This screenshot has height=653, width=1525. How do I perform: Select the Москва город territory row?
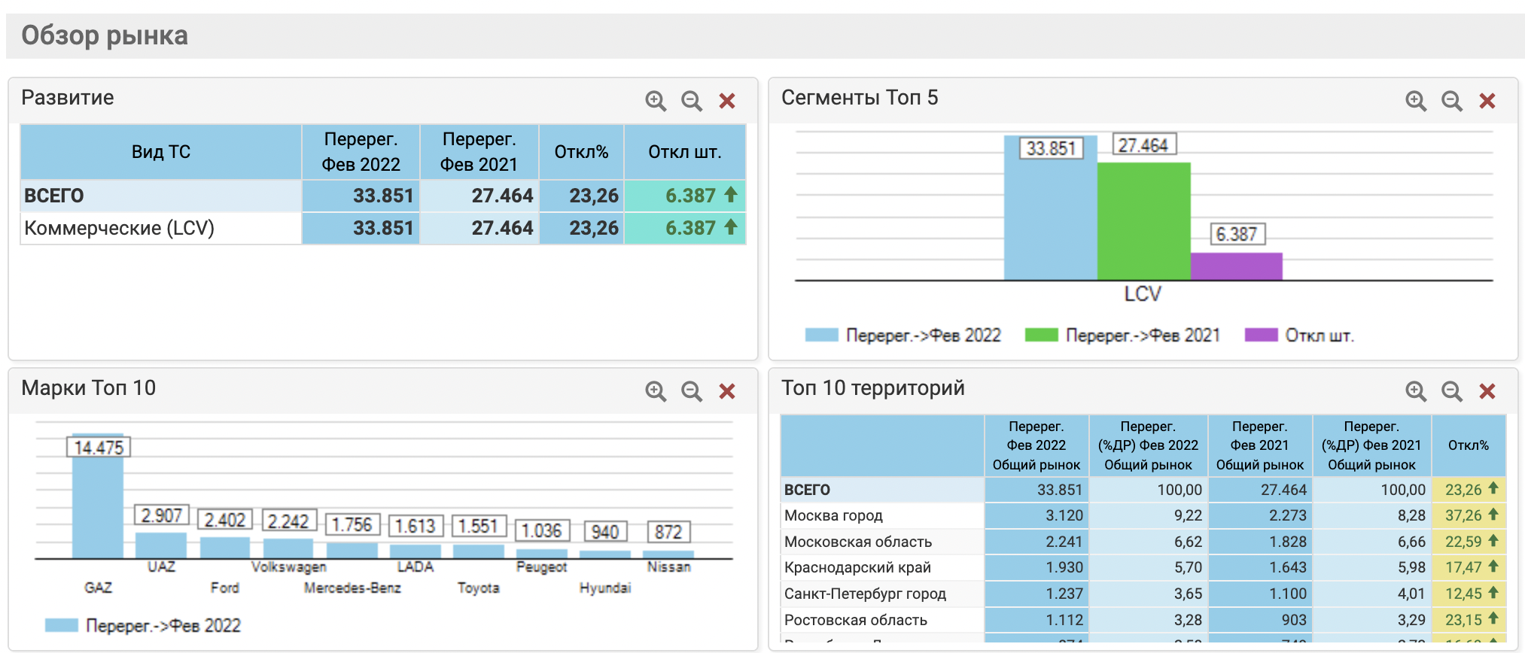point(833,515)
